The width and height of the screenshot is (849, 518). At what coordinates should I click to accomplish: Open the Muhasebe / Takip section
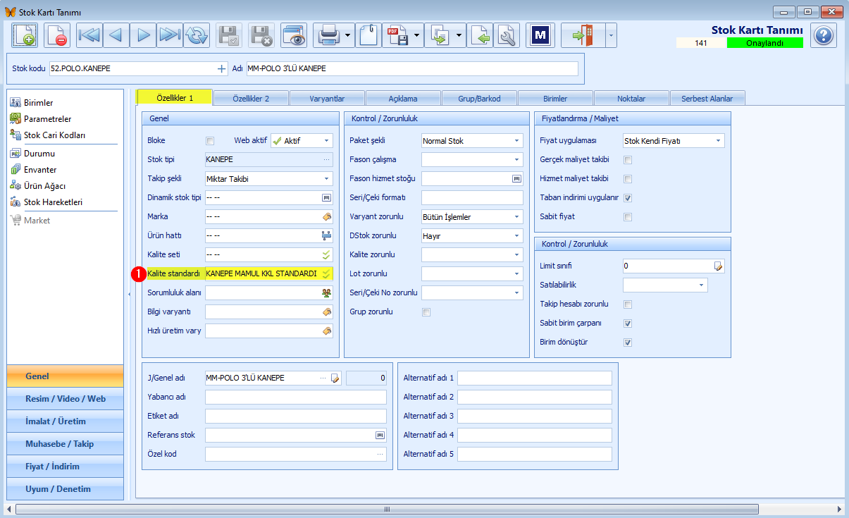(65, 444)
